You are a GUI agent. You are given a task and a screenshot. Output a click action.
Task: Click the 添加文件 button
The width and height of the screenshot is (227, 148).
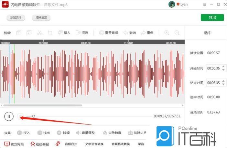pyautogui.click(x=16, y=18)
